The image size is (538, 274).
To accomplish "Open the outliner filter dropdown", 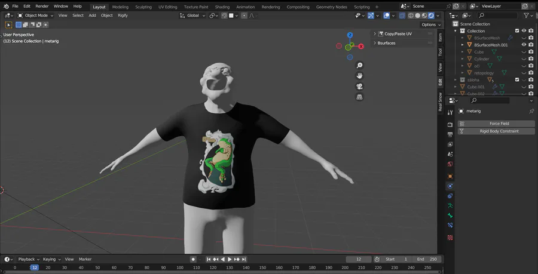I will pos(528,16).
